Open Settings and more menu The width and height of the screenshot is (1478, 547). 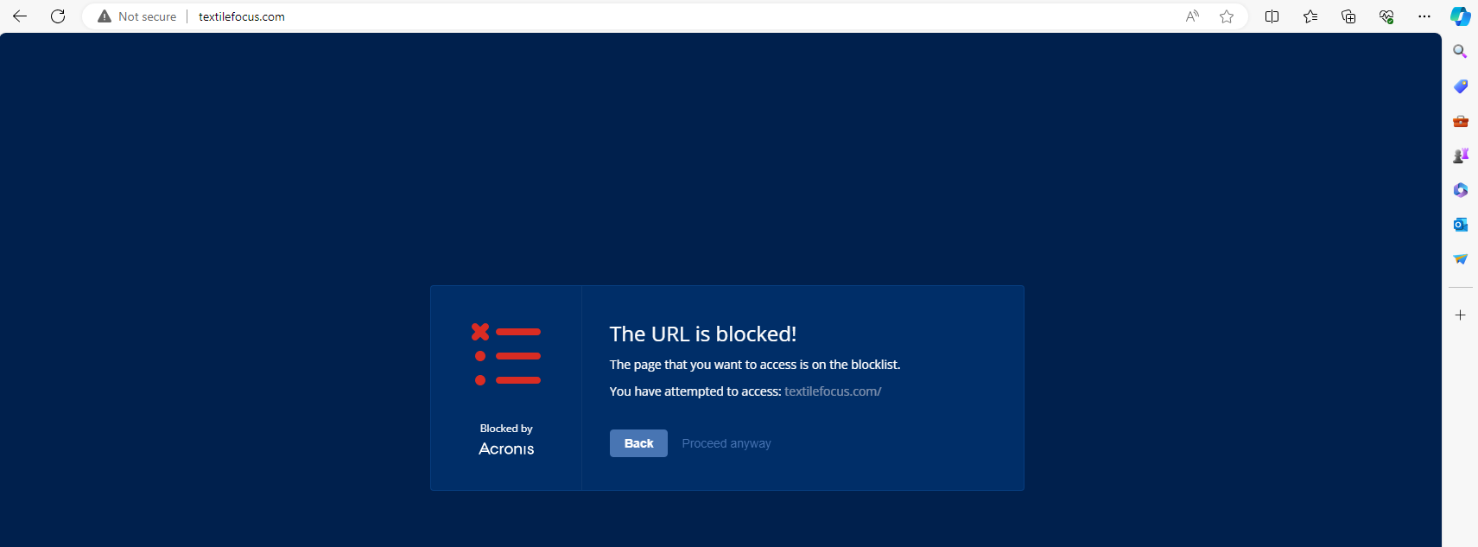(x=1424, y=16)
